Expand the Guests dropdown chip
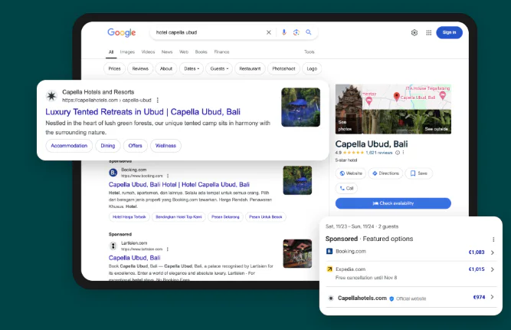The height and width of the screenshot is (330, 511). click(x=219, y=68)
